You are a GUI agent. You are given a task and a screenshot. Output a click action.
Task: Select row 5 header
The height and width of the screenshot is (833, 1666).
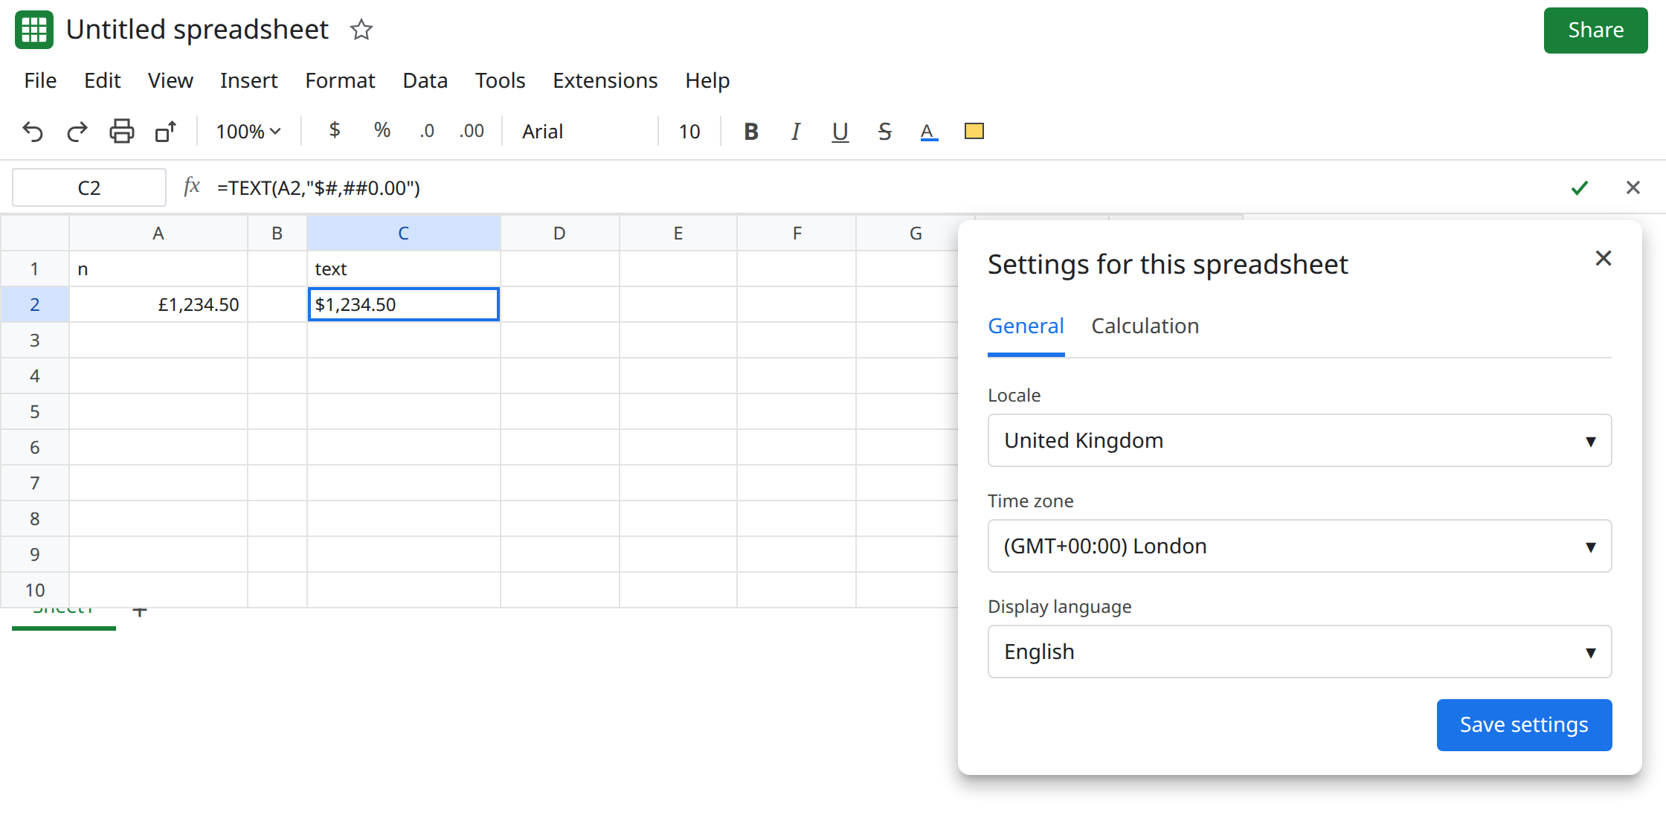click(35, 411)
